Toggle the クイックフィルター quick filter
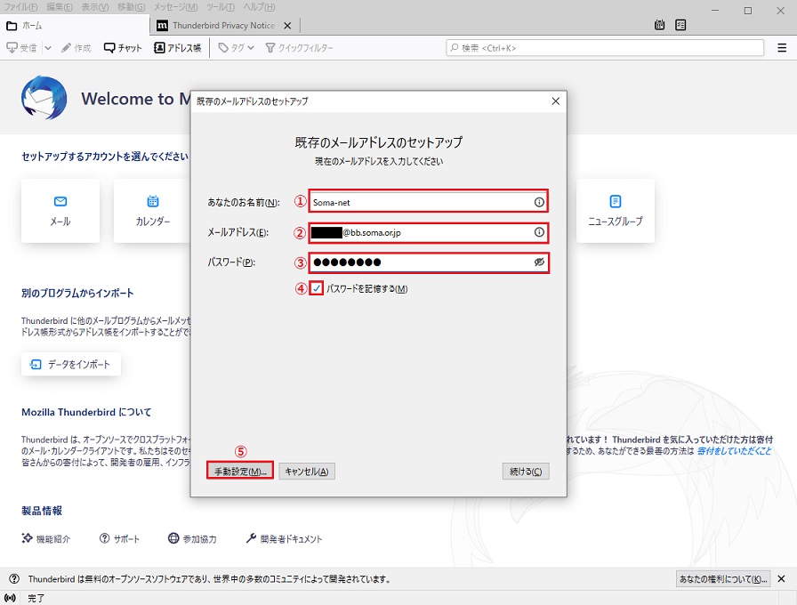The image size is (797, 605). coord(300,48)
